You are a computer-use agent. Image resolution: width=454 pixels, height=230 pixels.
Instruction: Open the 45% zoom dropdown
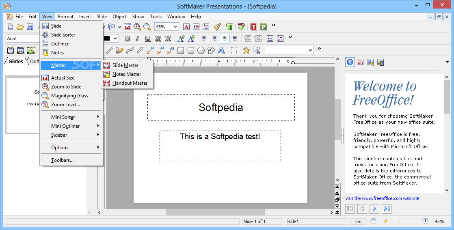(x=175, y=27)
